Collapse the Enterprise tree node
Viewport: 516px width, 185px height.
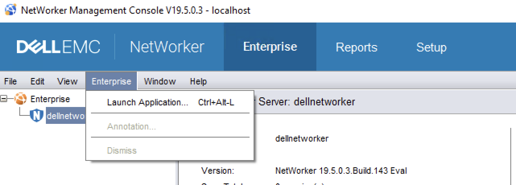click(x=4, y=99)
